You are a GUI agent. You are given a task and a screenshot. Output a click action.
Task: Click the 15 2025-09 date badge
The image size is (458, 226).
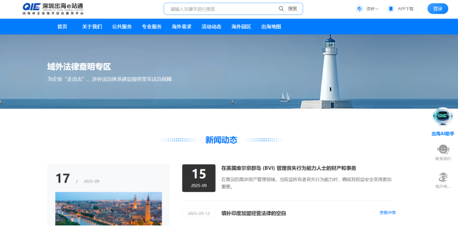point(199,178)
